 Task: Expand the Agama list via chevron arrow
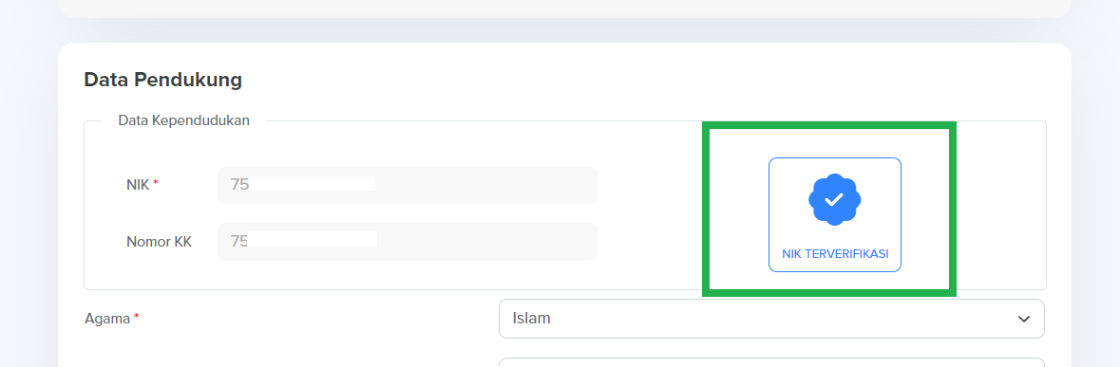(x=1023, y=319)
